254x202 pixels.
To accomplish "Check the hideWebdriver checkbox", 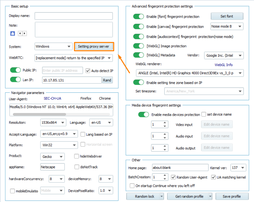I will (77, 156).
